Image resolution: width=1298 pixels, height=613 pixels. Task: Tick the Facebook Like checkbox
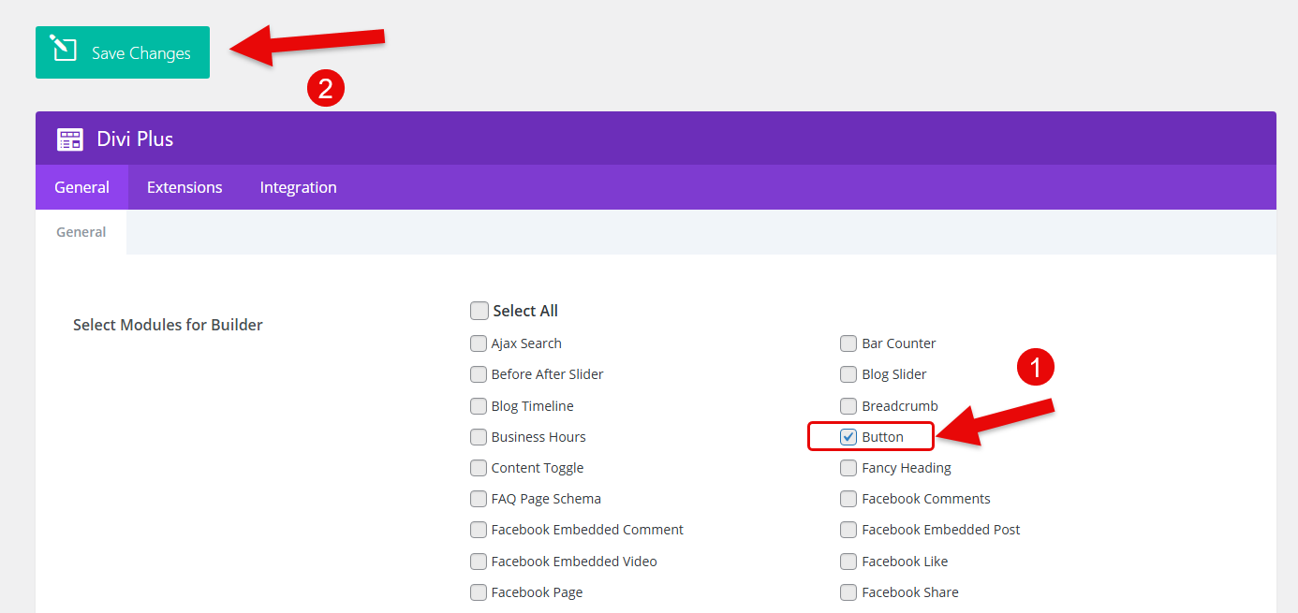848,562
